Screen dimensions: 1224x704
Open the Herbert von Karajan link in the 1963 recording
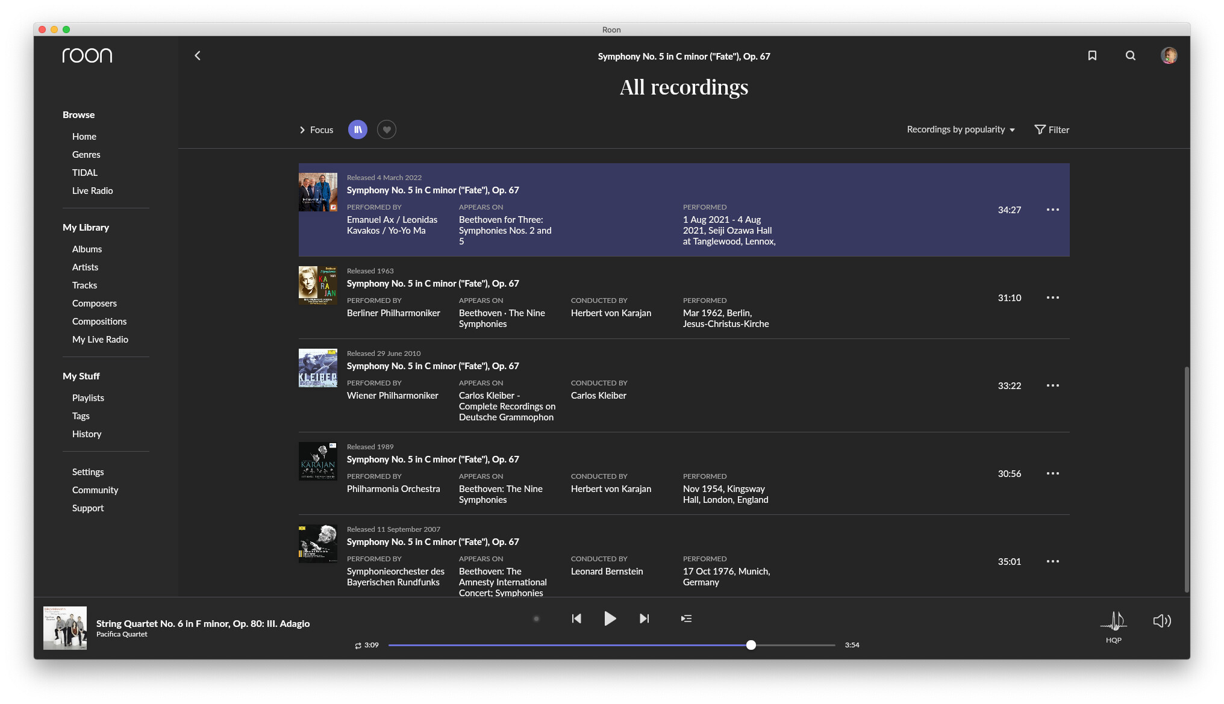(611, 313)
